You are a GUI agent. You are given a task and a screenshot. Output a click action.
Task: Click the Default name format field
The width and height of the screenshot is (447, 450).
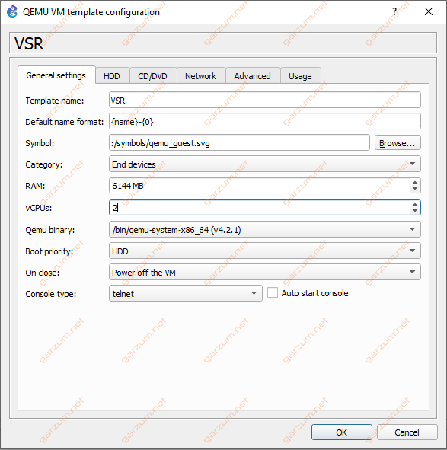(x=265, y=121)
